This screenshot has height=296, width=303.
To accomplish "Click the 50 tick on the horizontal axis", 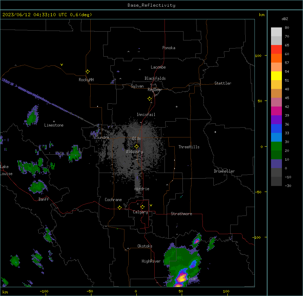I will click(x=181, y=291).
